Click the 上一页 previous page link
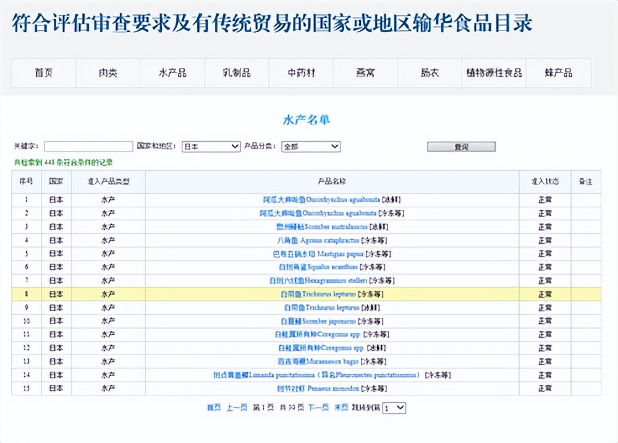 (237, 408)
